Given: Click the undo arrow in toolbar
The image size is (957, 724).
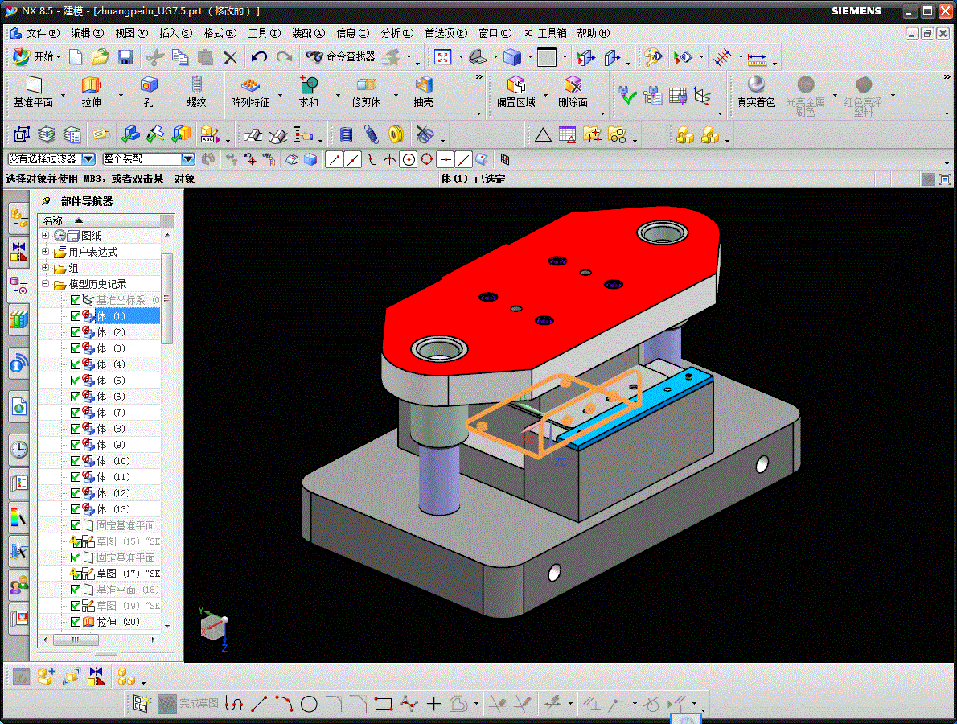Looking at the screenshot, I should click(x=259, y=57).
